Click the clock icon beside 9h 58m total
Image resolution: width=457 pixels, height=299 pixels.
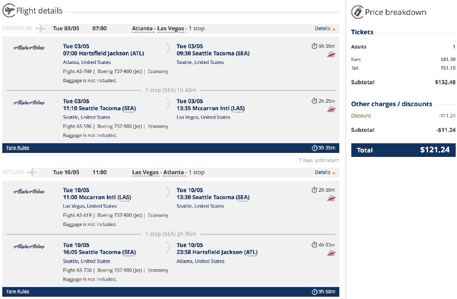point(314,292)
